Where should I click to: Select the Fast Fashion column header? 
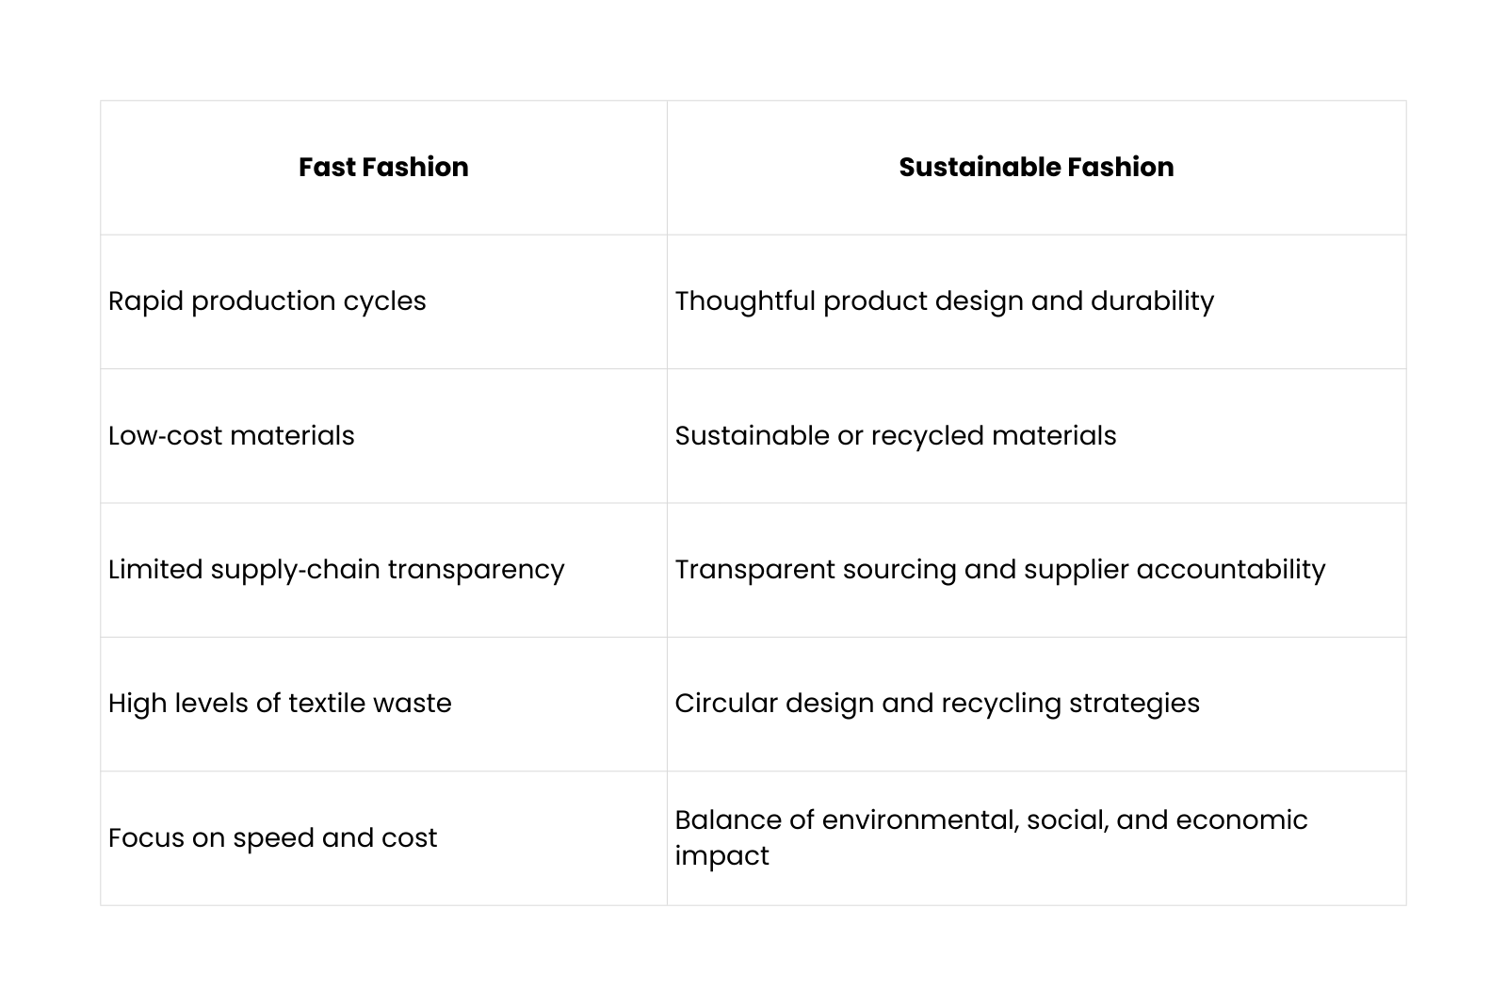(x=383, y=168)
